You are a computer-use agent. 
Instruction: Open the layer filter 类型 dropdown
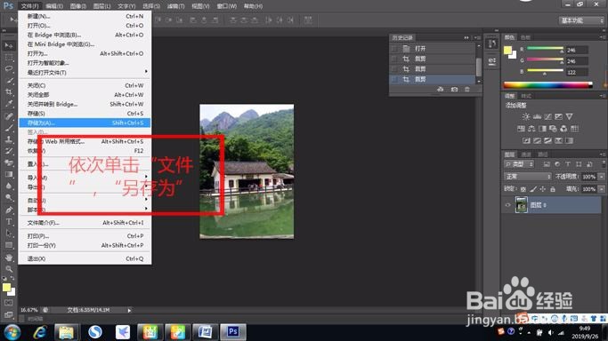click(519, 164)
